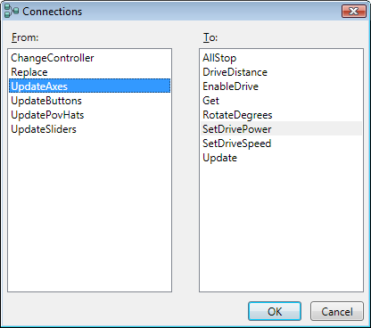Image resolution: width=371 pixels, height=328 pixels.
Task: Pick UpdatePovHats from the From list
Action: tap(89, 115)
